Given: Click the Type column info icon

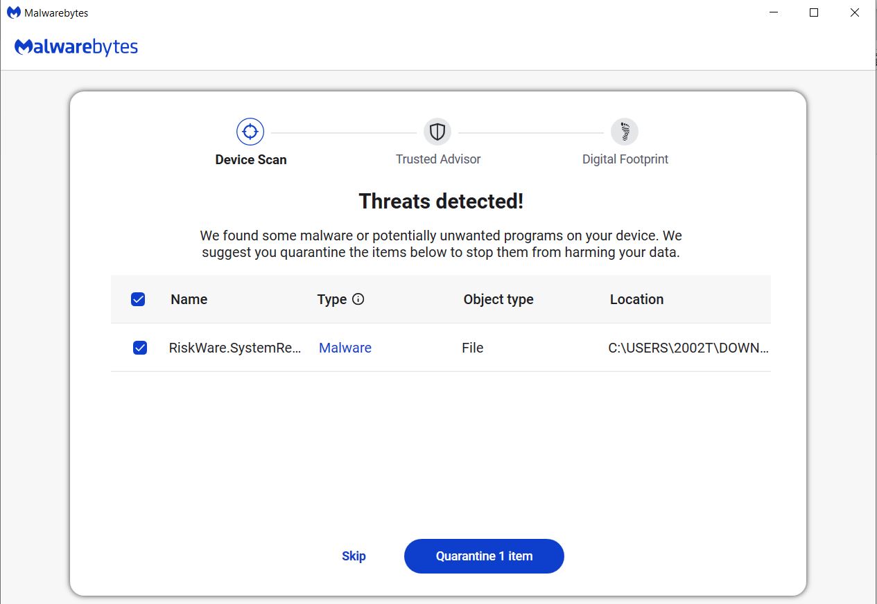Looking at the screenshot, I should click(x=358, y=299).
